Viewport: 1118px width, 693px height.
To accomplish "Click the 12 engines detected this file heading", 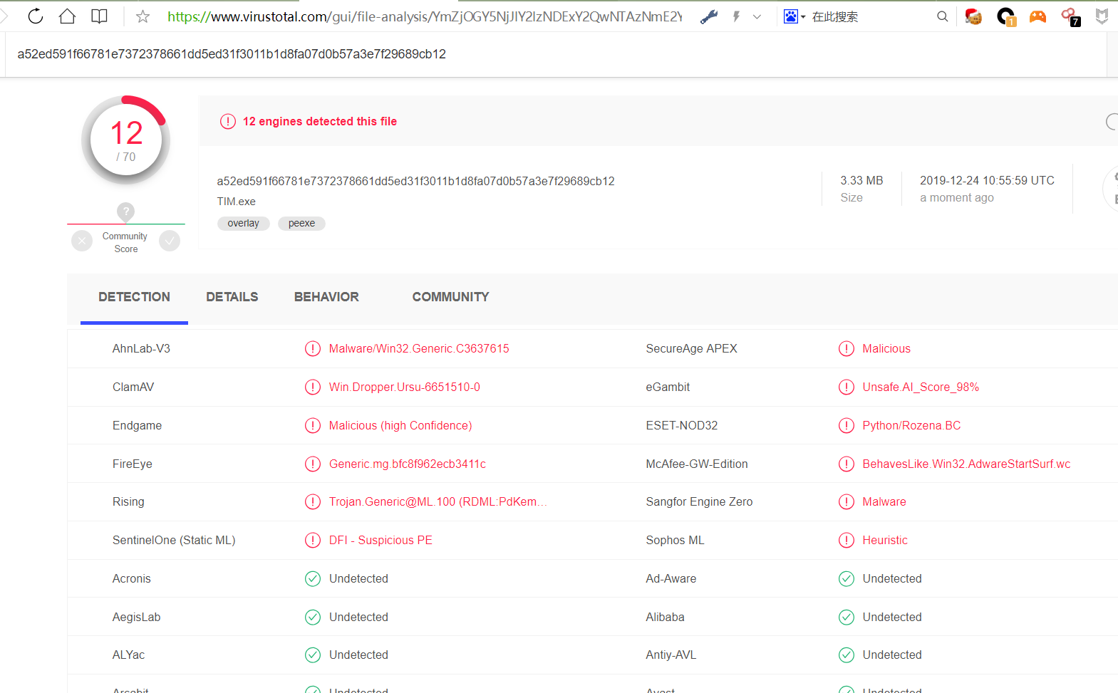I will [x=320, y=122].
